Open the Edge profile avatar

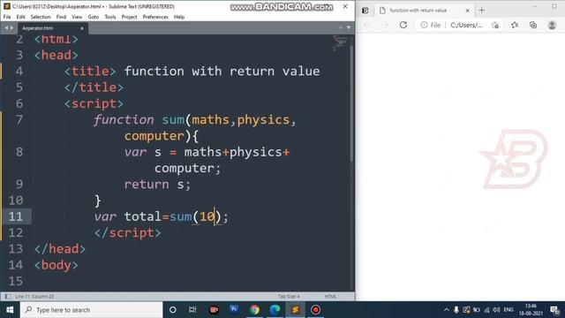click(x=552, y=25)
